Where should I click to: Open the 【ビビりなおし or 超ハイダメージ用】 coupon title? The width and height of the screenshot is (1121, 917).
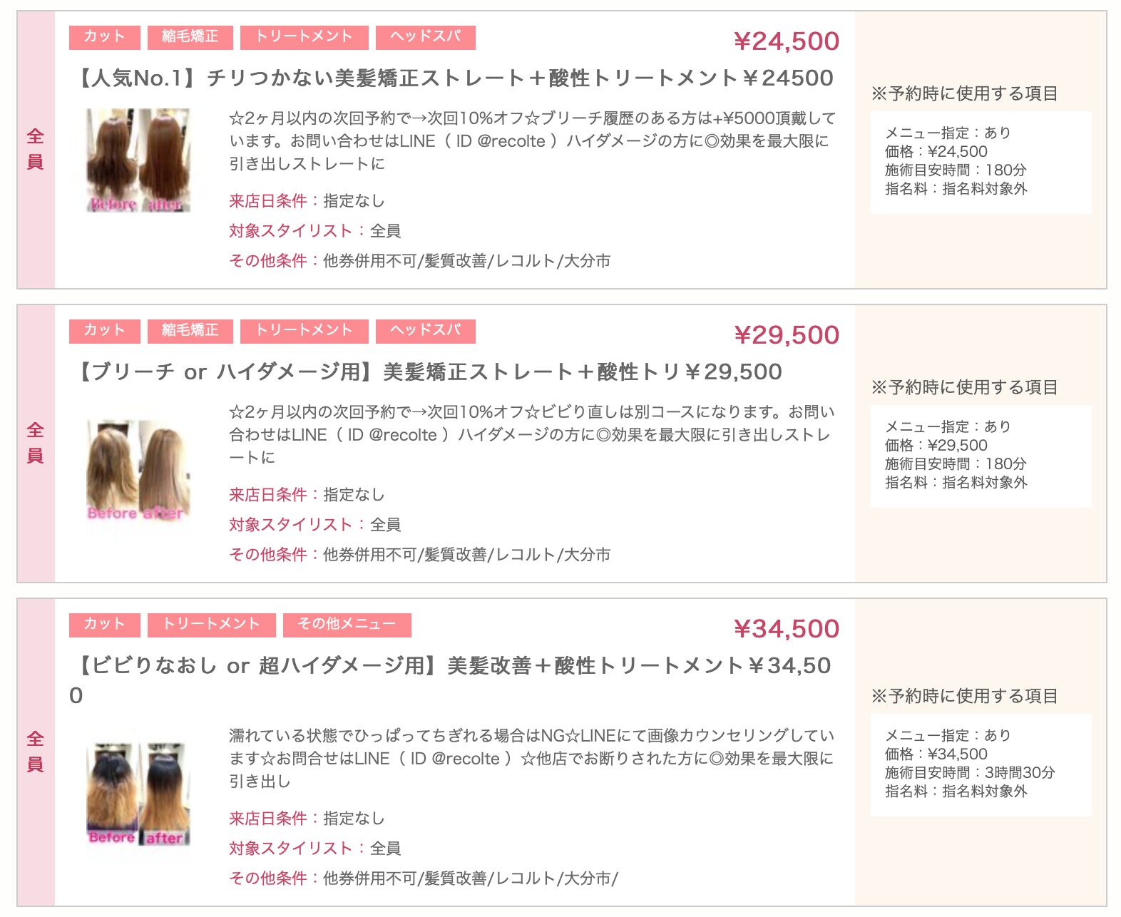[x=451, y=680]
